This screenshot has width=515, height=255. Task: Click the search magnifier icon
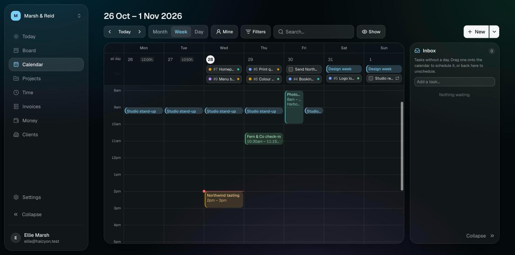(x=281, y=32)
